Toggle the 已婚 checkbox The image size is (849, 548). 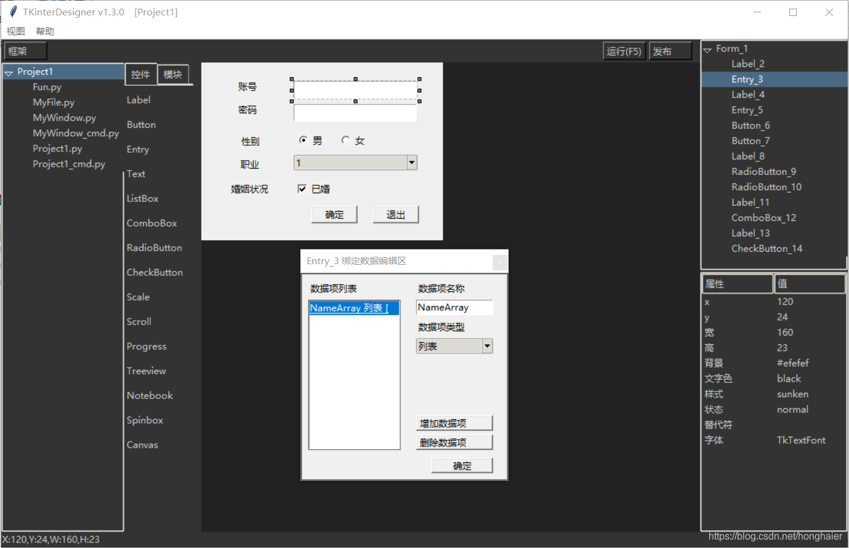[302, 188]
